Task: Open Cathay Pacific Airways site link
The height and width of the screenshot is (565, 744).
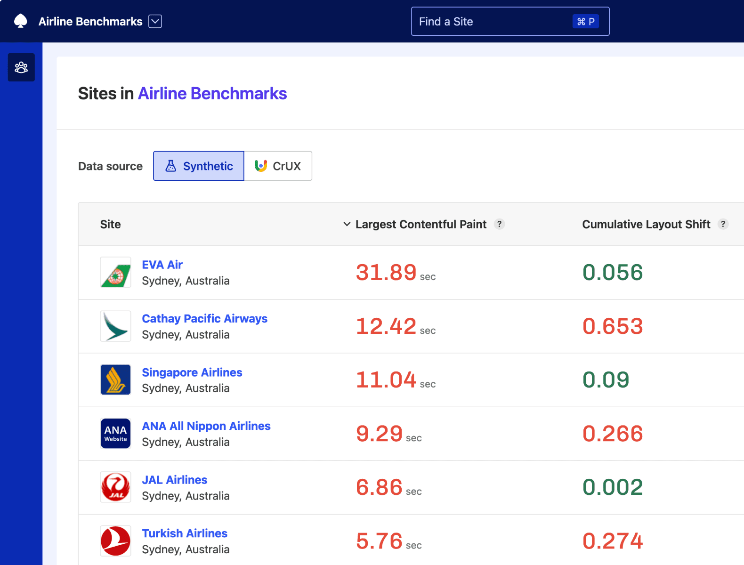Action: (x=204, y=318)
